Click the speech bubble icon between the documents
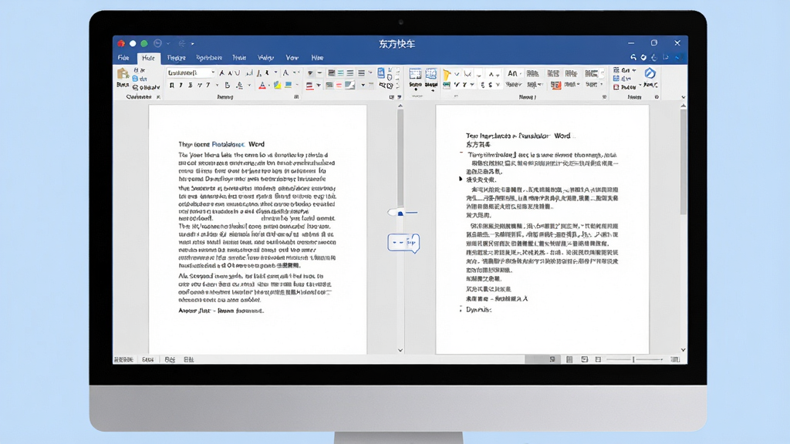Viewport: 790px width, 444px height. (x=403, y=243)
